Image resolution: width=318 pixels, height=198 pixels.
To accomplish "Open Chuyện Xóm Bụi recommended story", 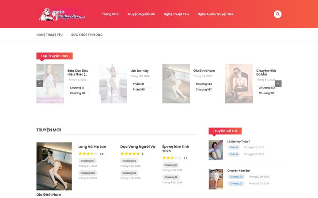I will coord(238,171).
